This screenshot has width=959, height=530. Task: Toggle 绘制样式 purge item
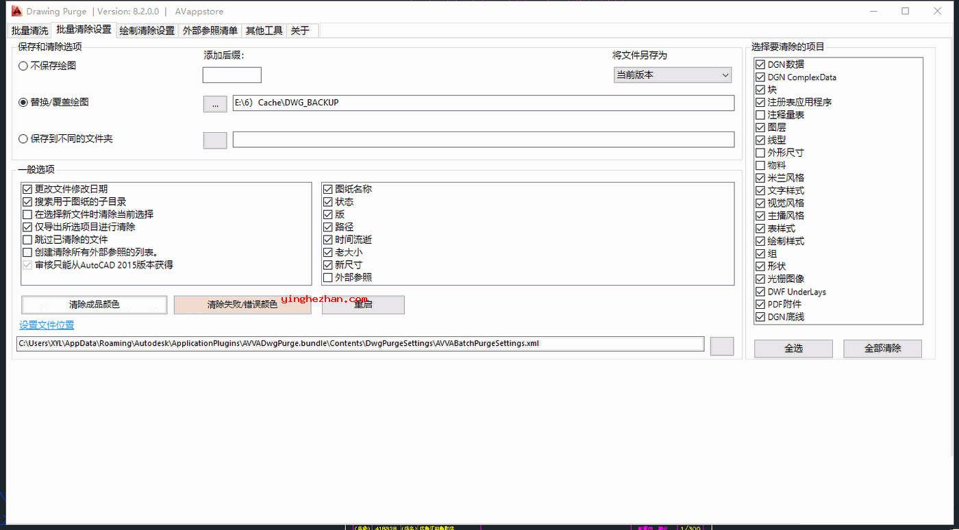click(760, 241)
